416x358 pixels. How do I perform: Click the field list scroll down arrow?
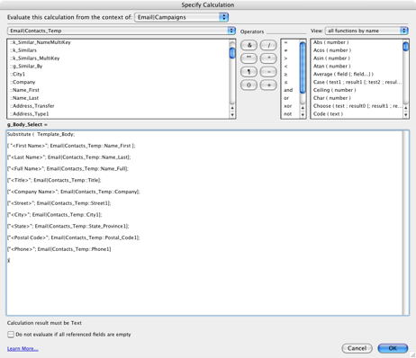232,114
